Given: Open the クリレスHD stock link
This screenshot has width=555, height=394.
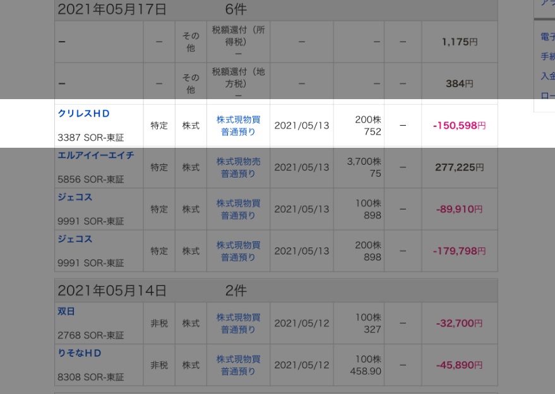Looking at the screenshot, I should (83, 114).
